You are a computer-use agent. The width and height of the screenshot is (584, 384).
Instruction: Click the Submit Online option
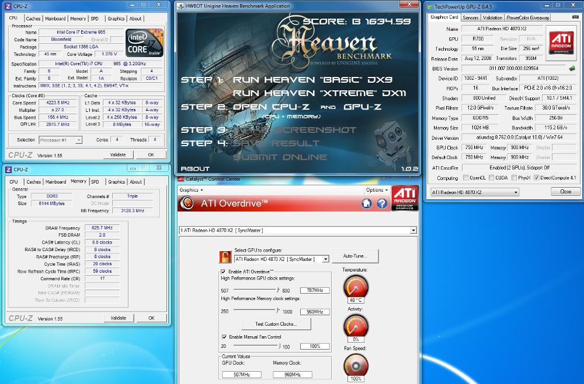coord(280,157)
